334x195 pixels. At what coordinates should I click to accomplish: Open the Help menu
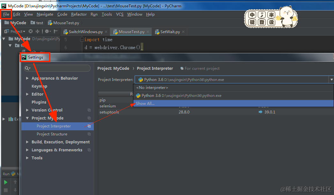click(150, 14)
